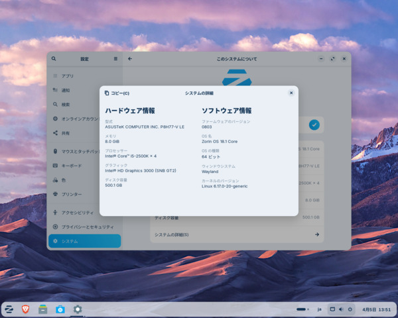
Task: Select 検索 in the Settings sidebar
Action: (84, 104)
